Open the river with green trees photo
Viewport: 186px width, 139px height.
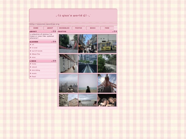[107, 63]
